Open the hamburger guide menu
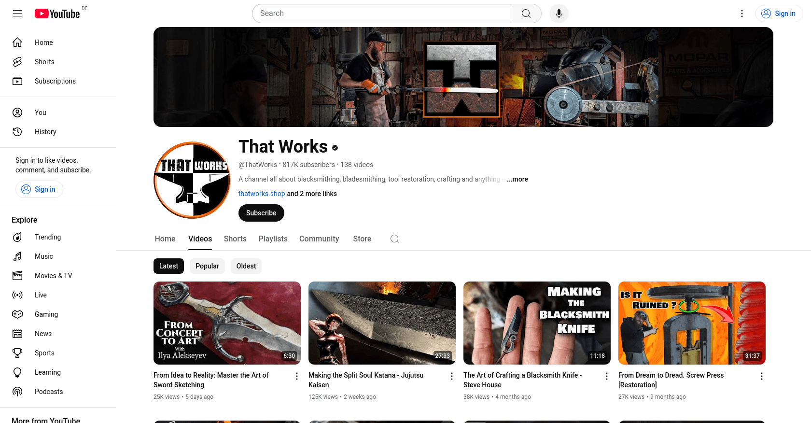This screenshot has height=423, width=811. click(17, 14)
